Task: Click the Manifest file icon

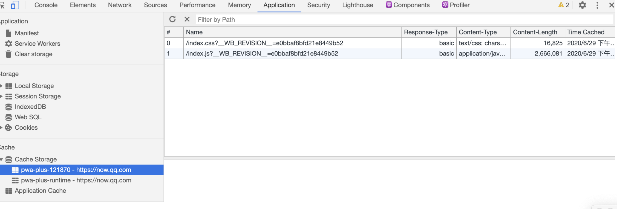Action: (x=9, y=33)
